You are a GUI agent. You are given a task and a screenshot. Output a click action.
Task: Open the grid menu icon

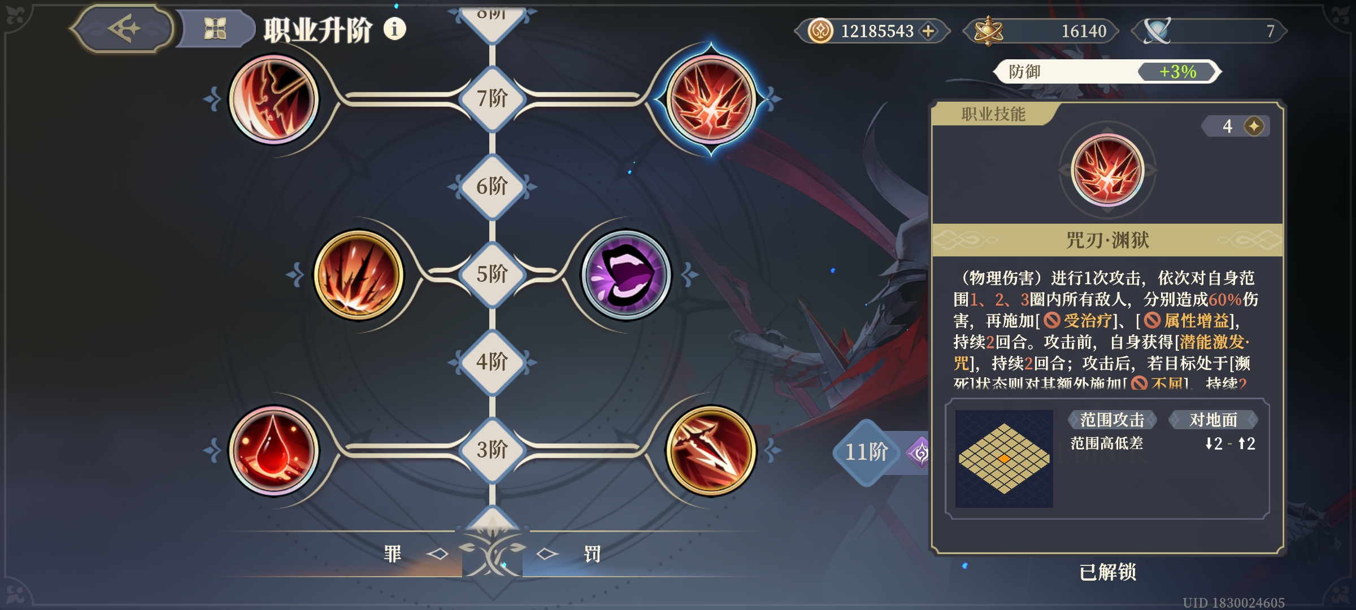[x=215, y=29]
